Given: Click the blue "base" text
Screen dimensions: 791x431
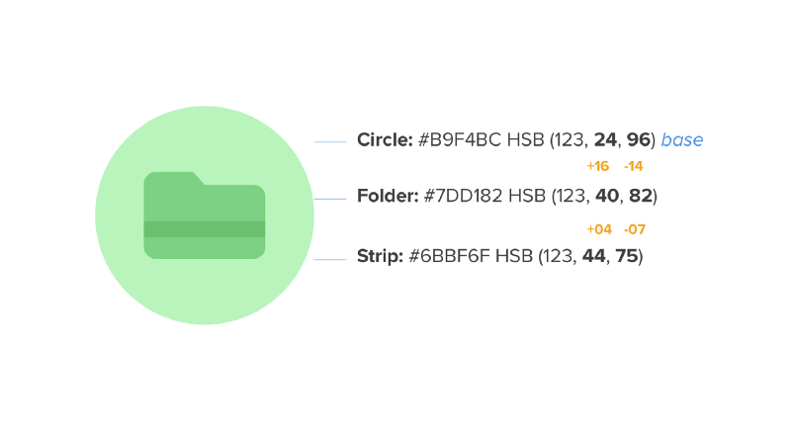Looking at the screenshot, I should click(682, 140).
